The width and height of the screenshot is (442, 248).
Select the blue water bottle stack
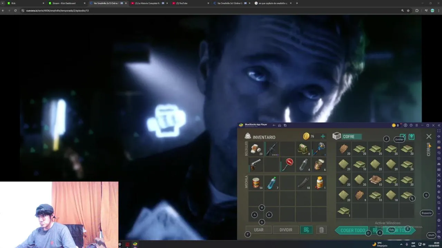coord(272,183)
